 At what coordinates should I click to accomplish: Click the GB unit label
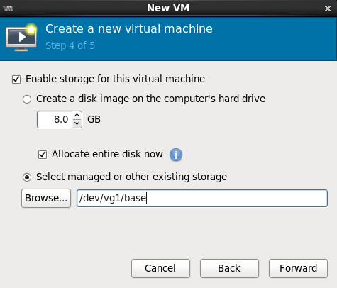click(94, 119)
